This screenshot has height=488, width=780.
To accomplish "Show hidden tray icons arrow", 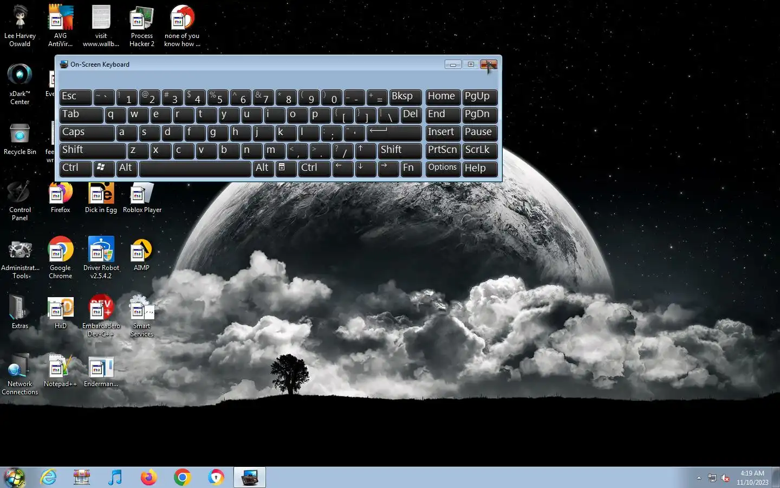I will 699,478.
